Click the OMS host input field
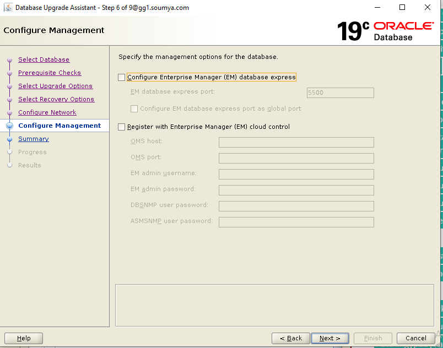The image size is (443, 348). point(296,142)
